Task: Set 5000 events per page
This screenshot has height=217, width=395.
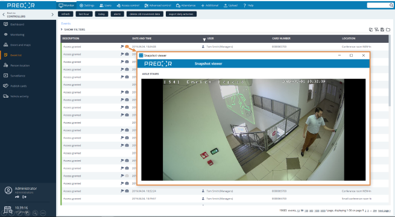Action: point(323,210)
